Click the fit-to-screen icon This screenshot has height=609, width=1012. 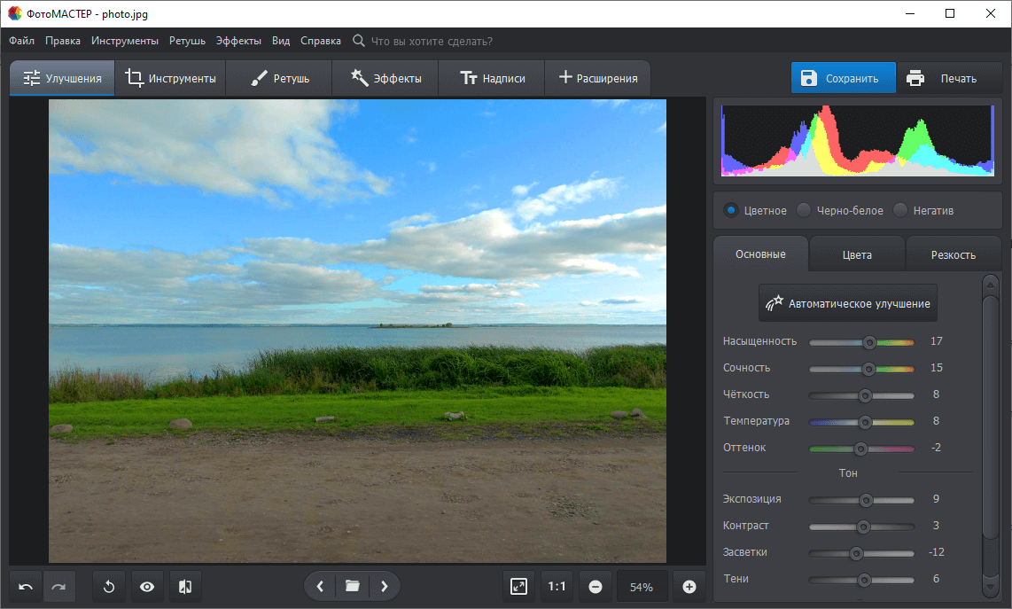(519, 587)
